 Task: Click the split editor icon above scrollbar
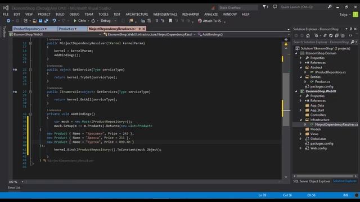point(286,40)
